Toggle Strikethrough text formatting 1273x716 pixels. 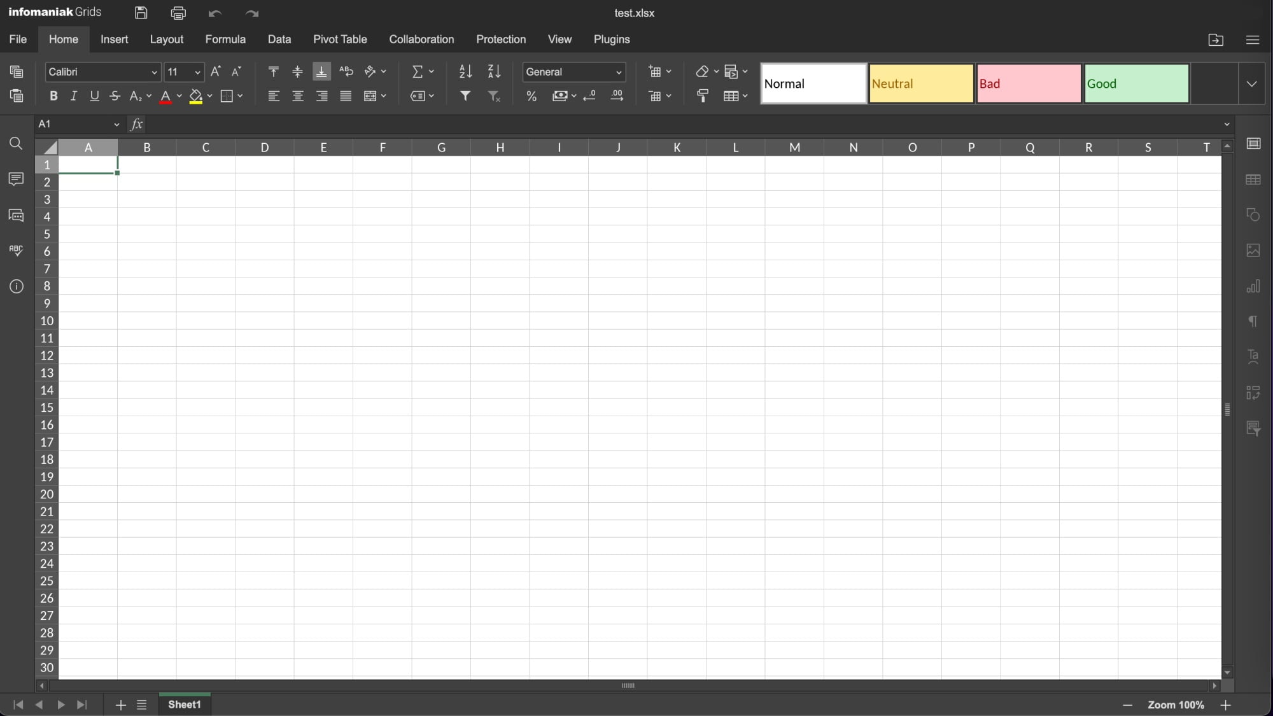click(x=115, y=96)
